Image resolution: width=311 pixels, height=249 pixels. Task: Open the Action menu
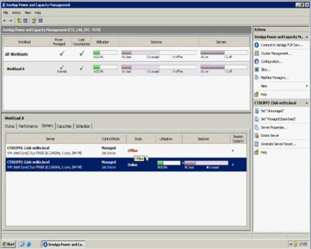click(x=17, y=13)
